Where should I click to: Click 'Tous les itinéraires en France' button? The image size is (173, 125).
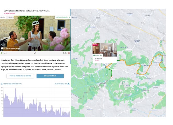point(20,76)
